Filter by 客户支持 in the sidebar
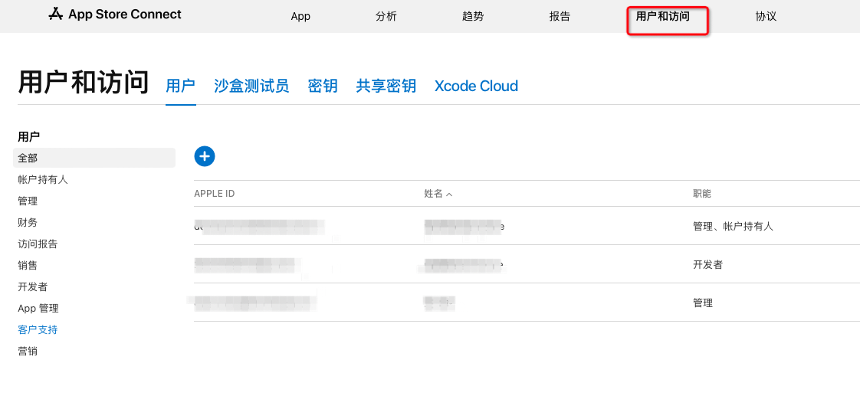This screenshot has width=860, height=399. (x=38, y=329)
